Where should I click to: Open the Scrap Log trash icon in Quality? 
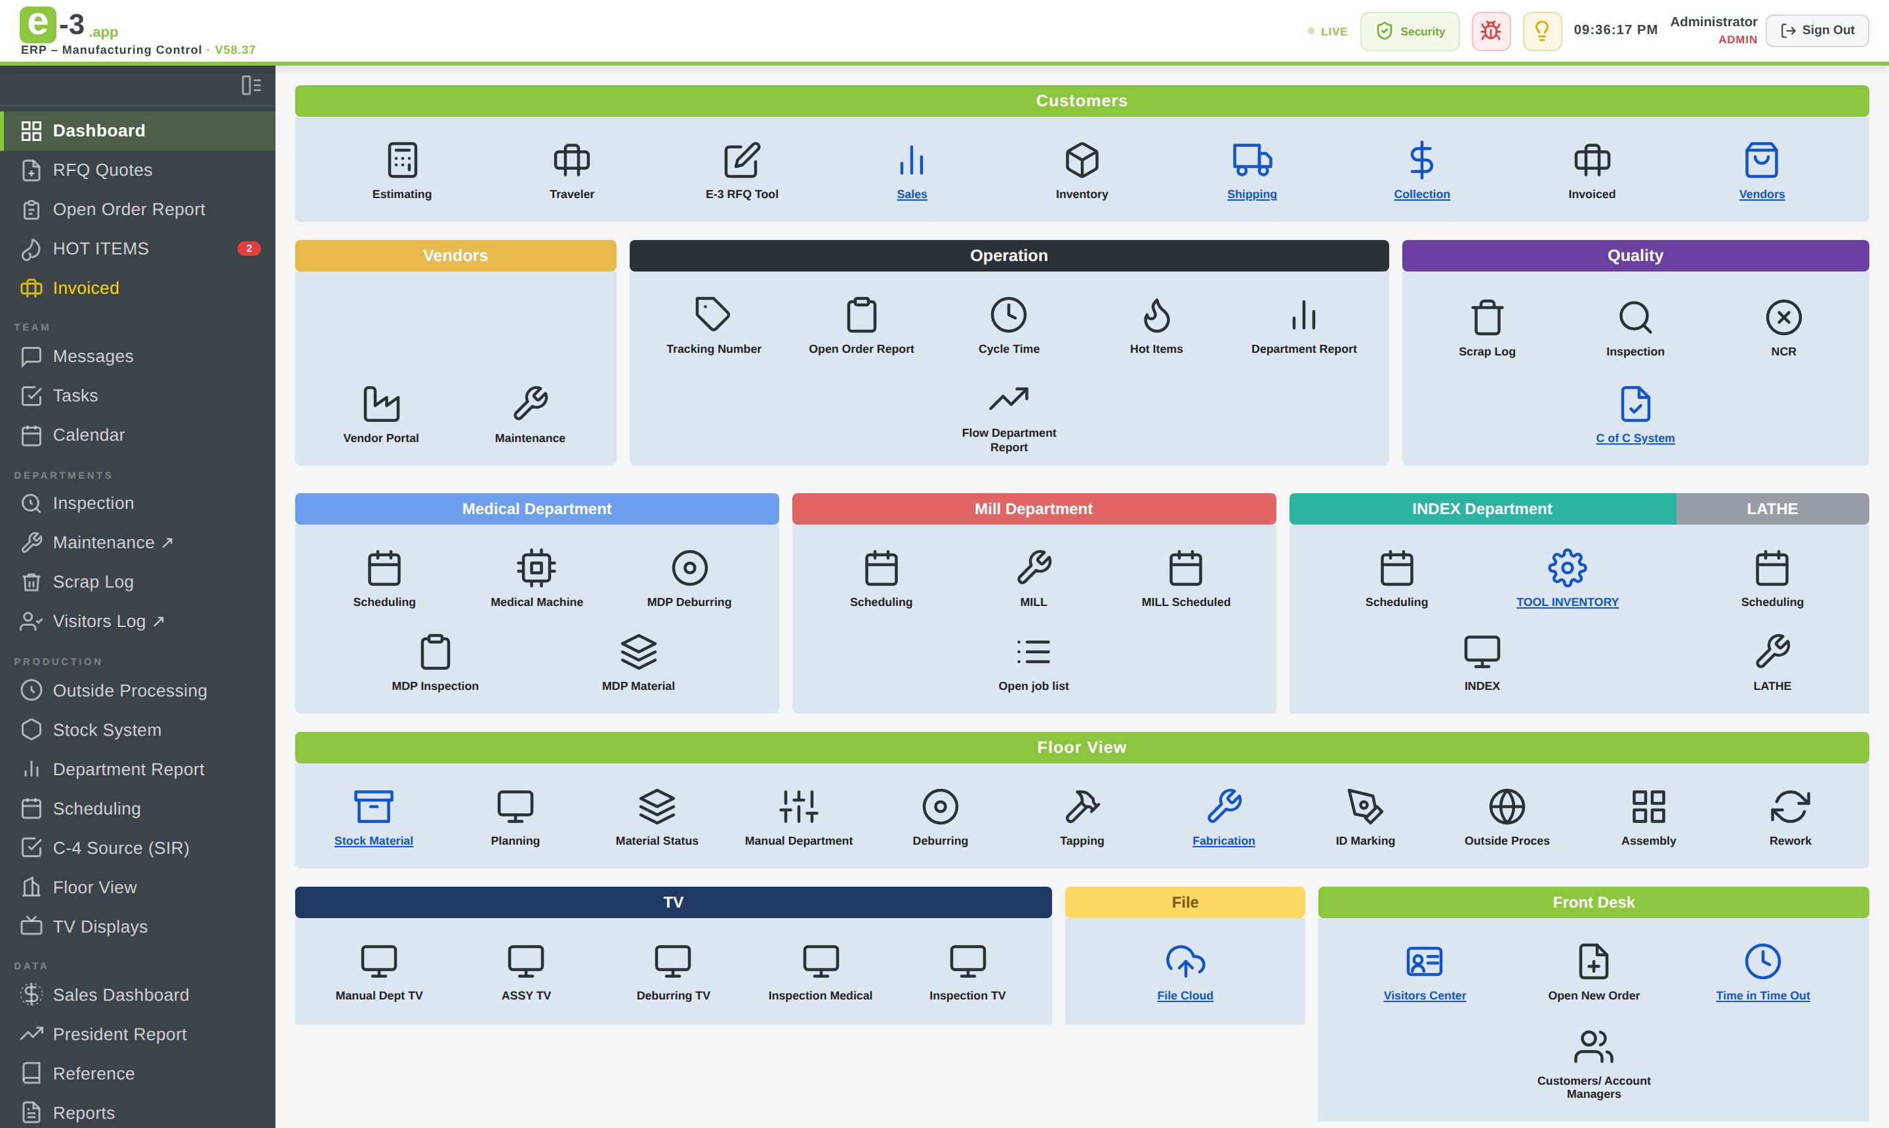pos(1487,317)
